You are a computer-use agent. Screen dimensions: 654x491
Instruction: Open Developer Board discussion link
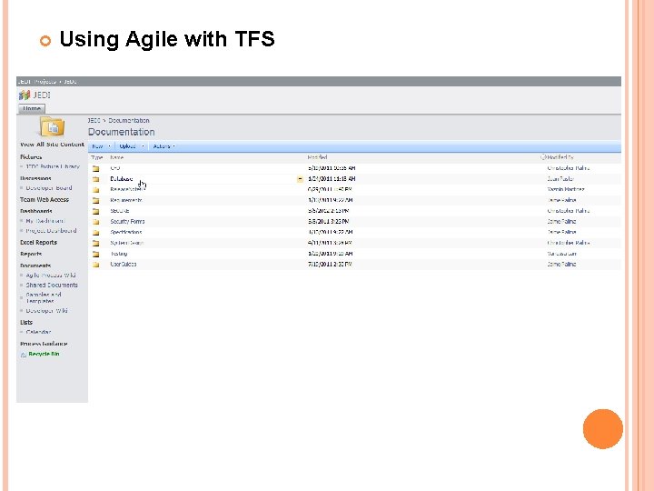click(49, 188)
